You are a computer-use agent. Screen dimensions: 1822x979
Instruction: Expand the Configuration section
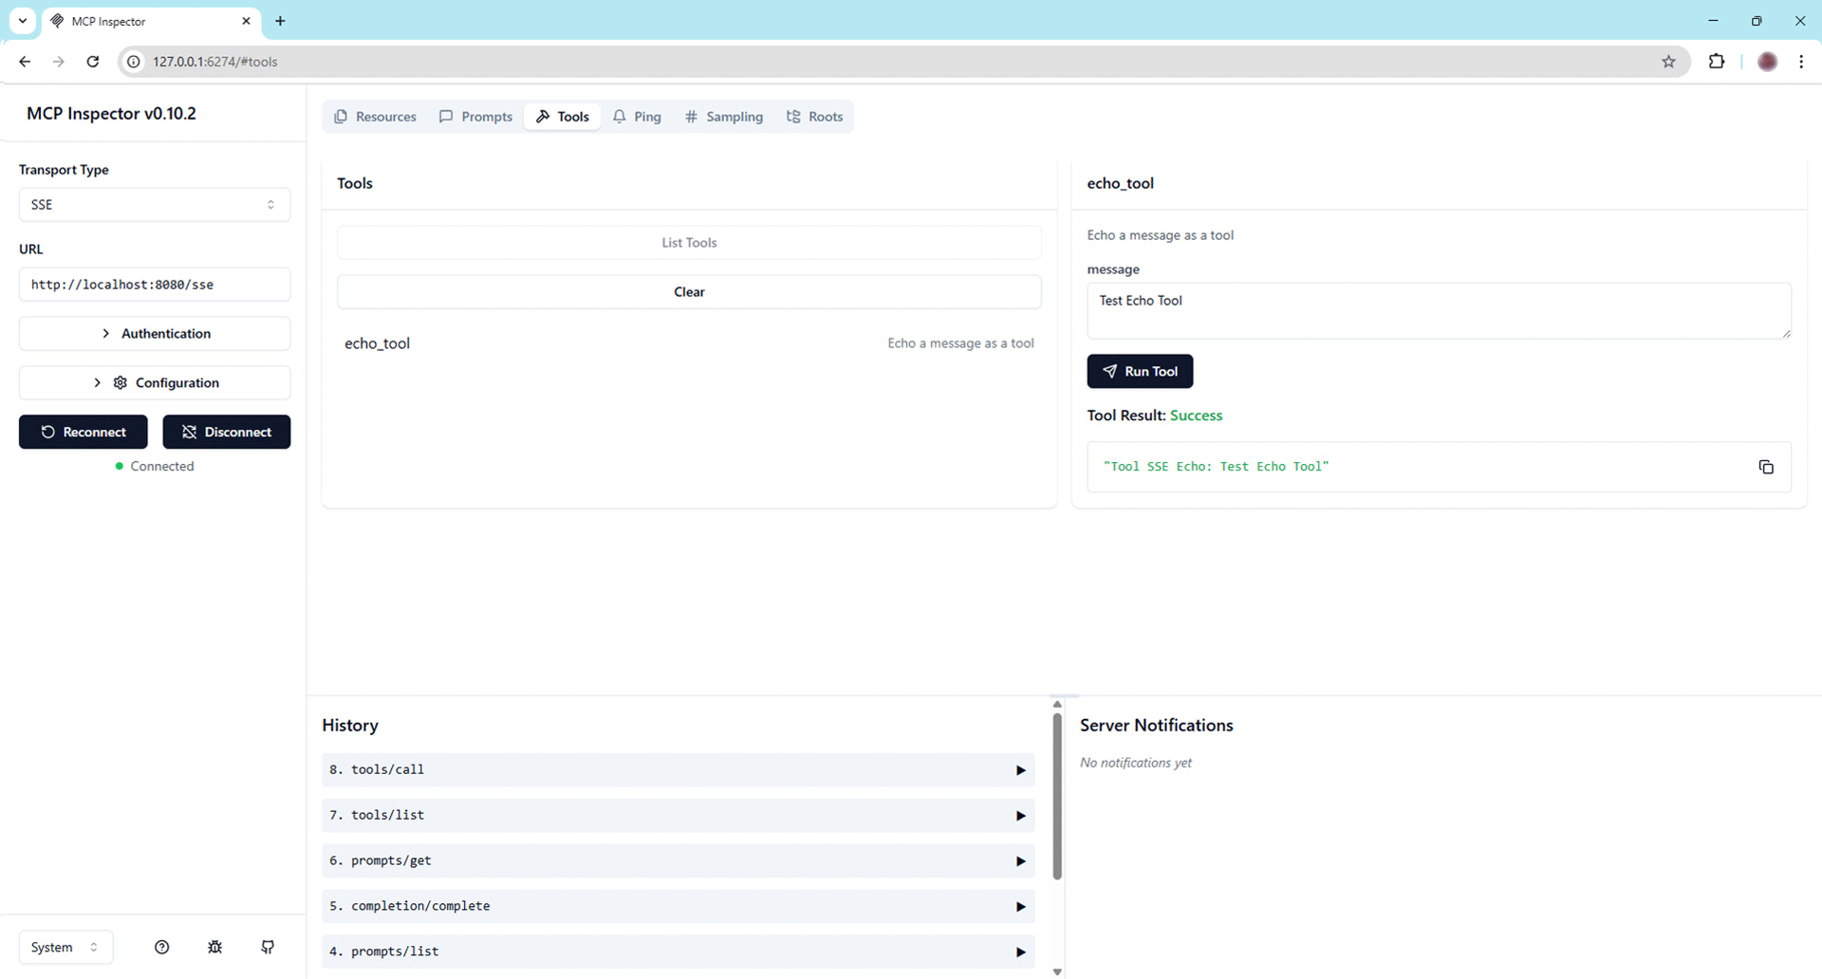pyautogui.click(x=155, y=383)
